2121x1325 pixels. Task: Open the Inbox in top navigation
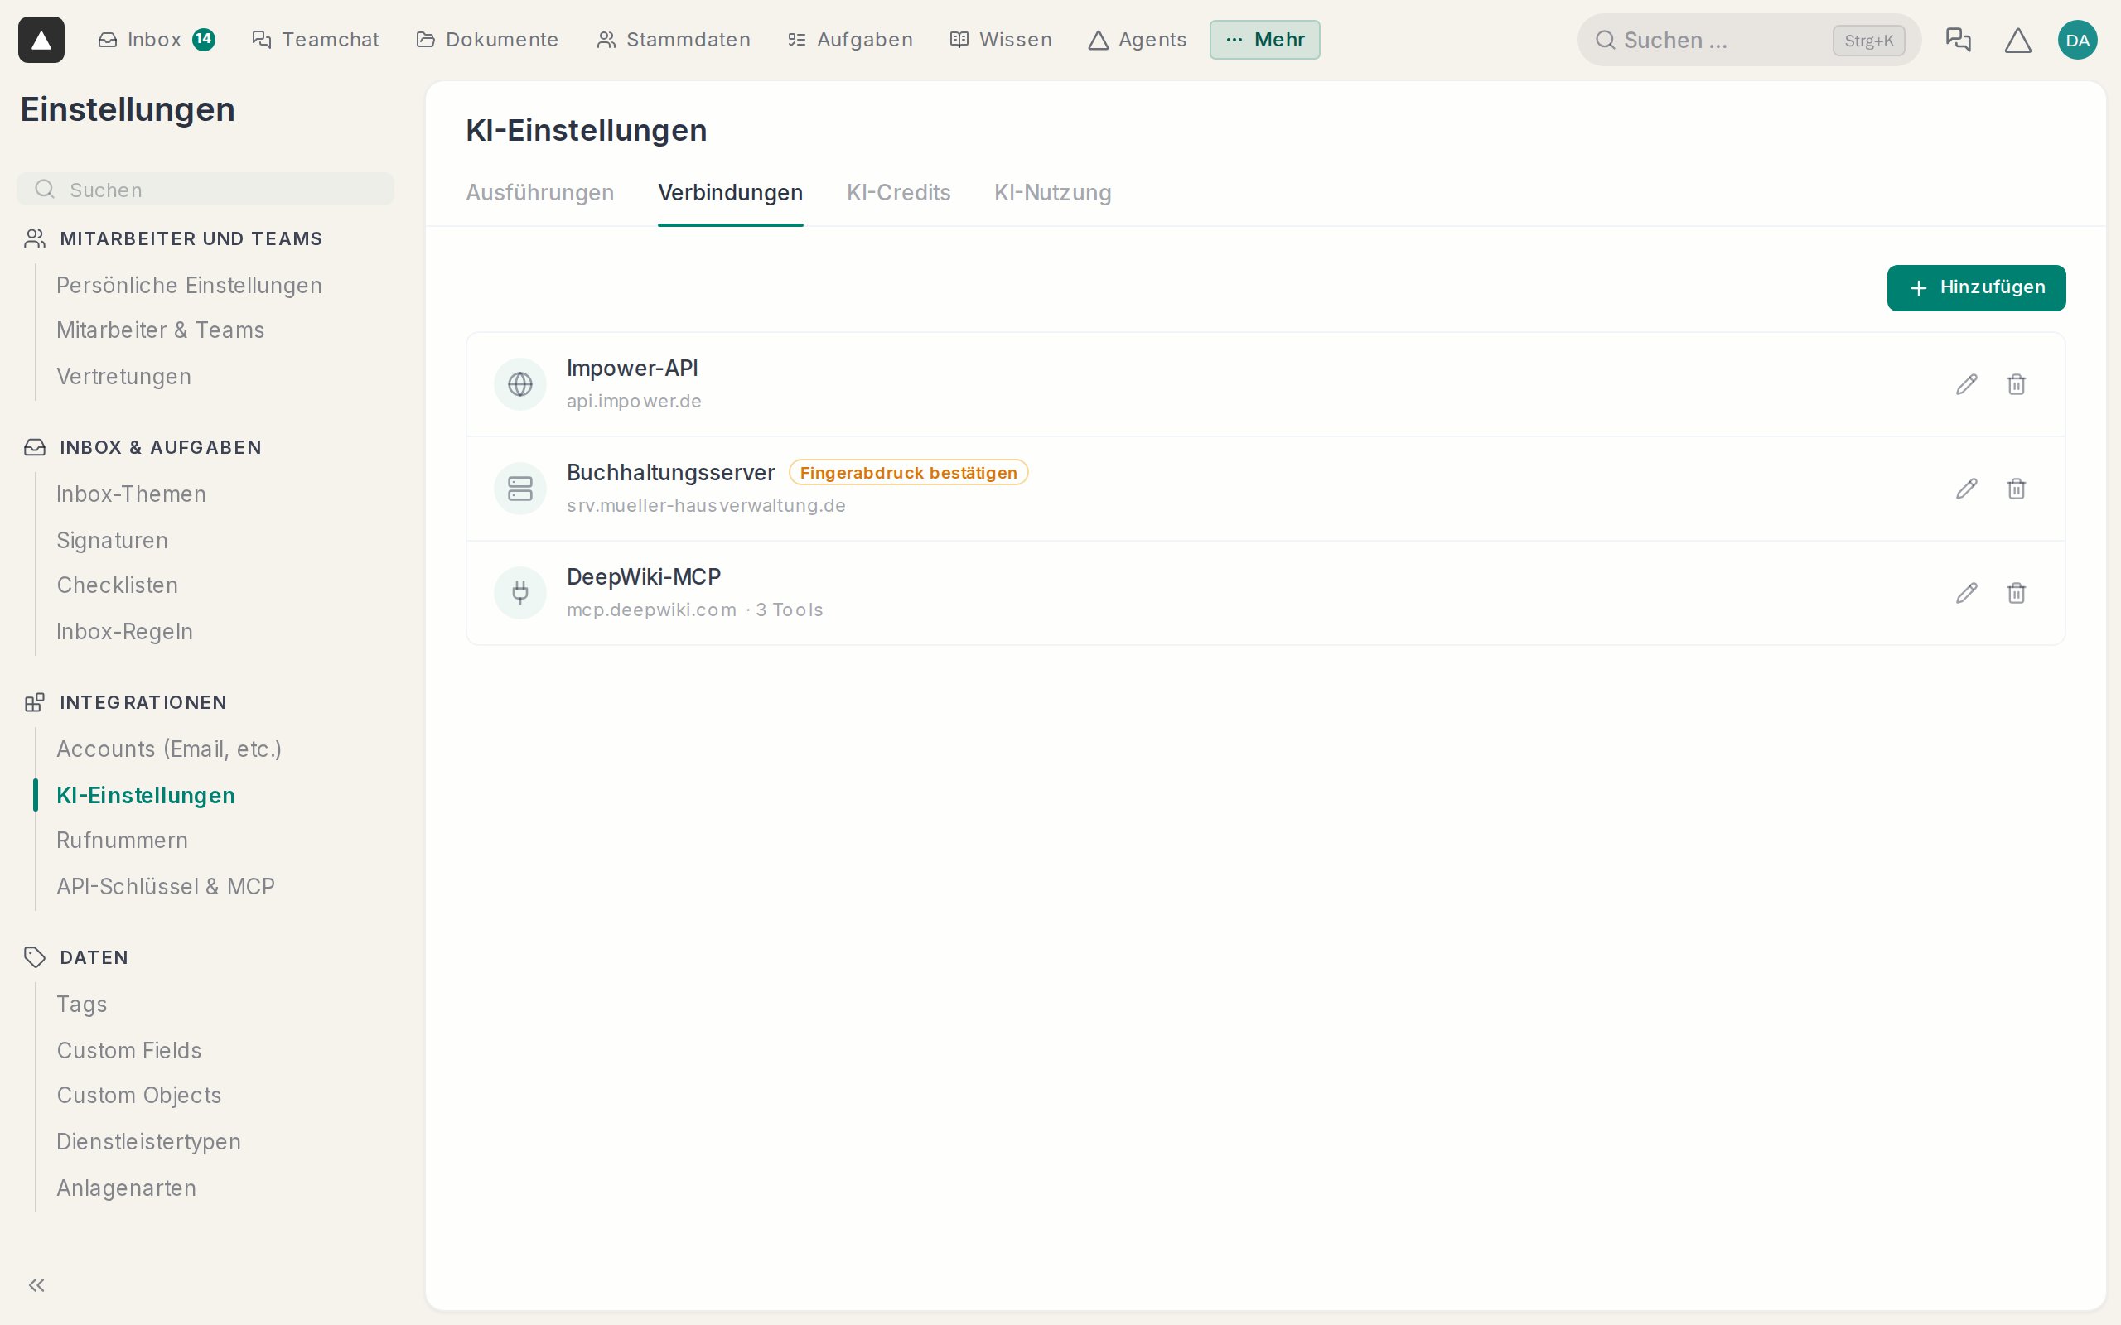pos(156,40)
